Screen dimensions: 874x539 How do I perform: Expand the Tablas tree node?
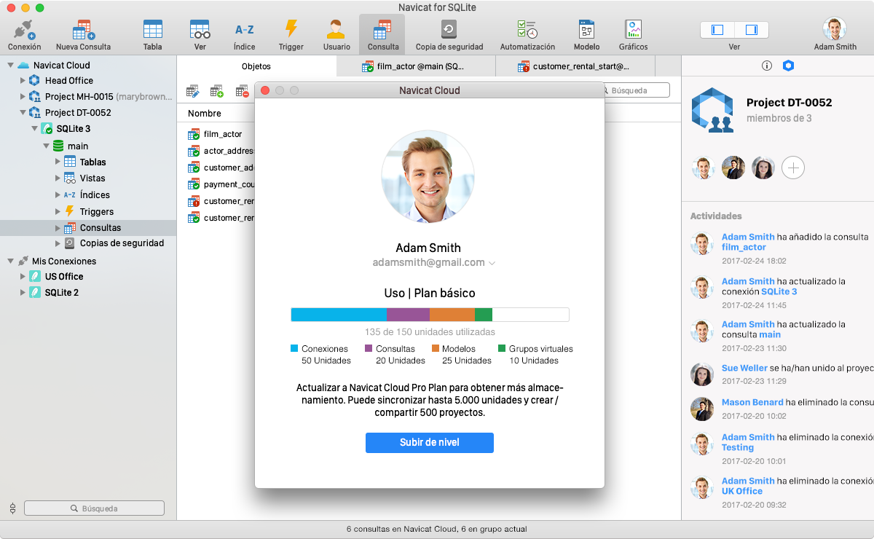[58, 162]
